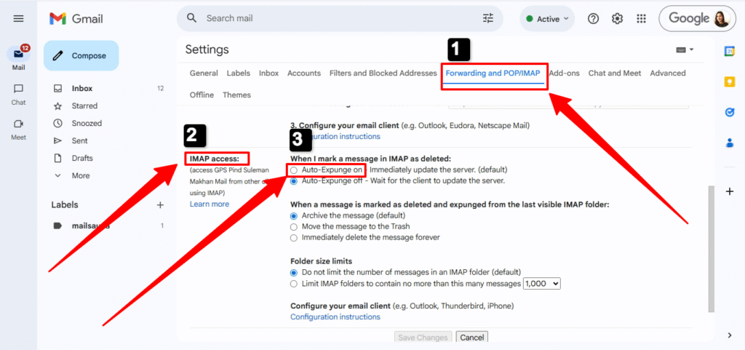Open the main menu hamburger icon

[x=19, y=18]
